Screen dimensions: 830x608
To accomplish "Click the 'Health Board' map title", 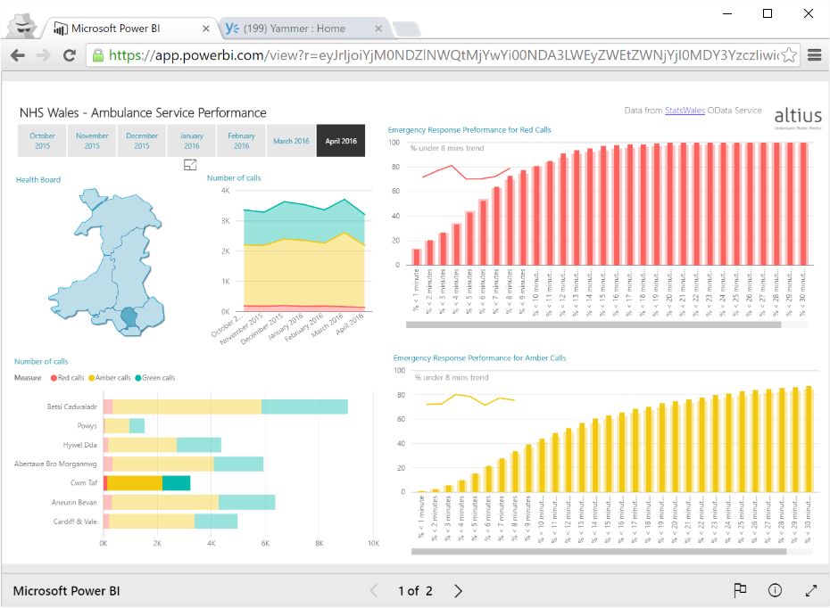I will click(38, 180).
